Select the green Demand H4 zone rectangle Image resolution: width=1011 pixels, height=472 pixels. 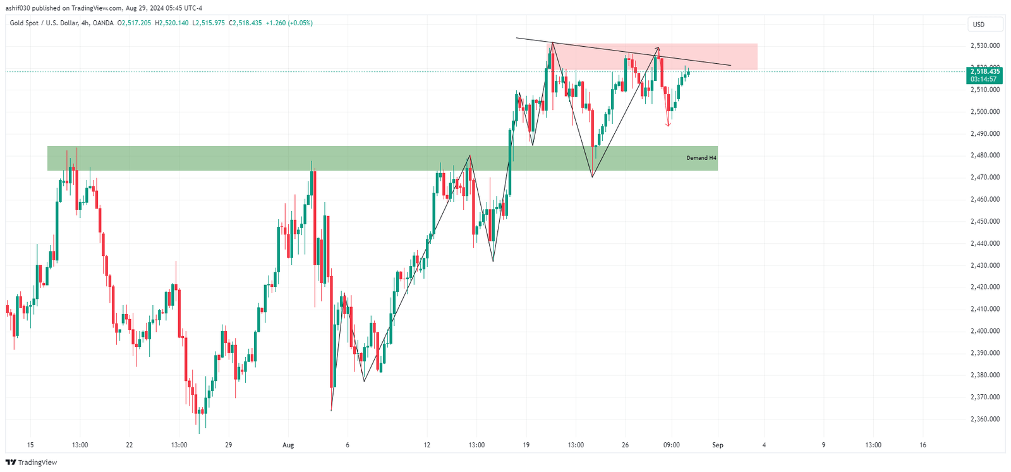tap(382, 159)
